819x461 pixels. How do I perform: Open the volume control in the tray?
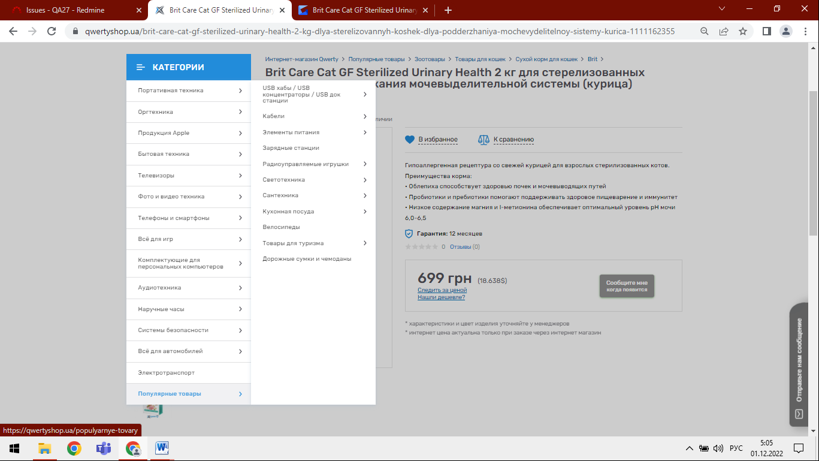[x=720, y=448]
